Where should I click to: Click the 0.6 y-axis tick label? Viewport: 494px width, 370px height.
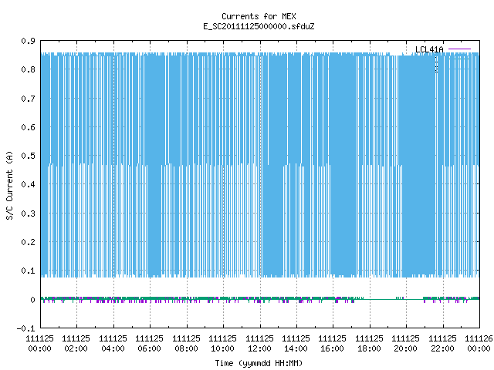[29, 127]
